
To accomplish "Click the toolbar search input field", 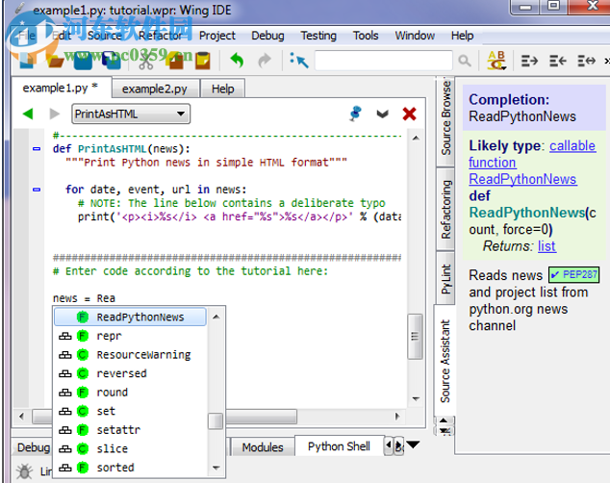I will [x=384, y=61].
